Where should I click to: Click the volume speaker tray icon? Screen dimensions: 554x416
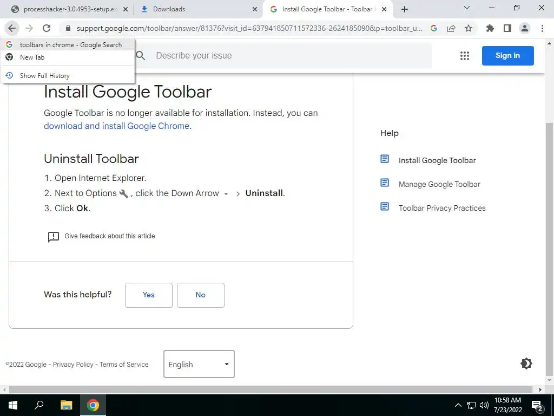[x=484, y=405]
